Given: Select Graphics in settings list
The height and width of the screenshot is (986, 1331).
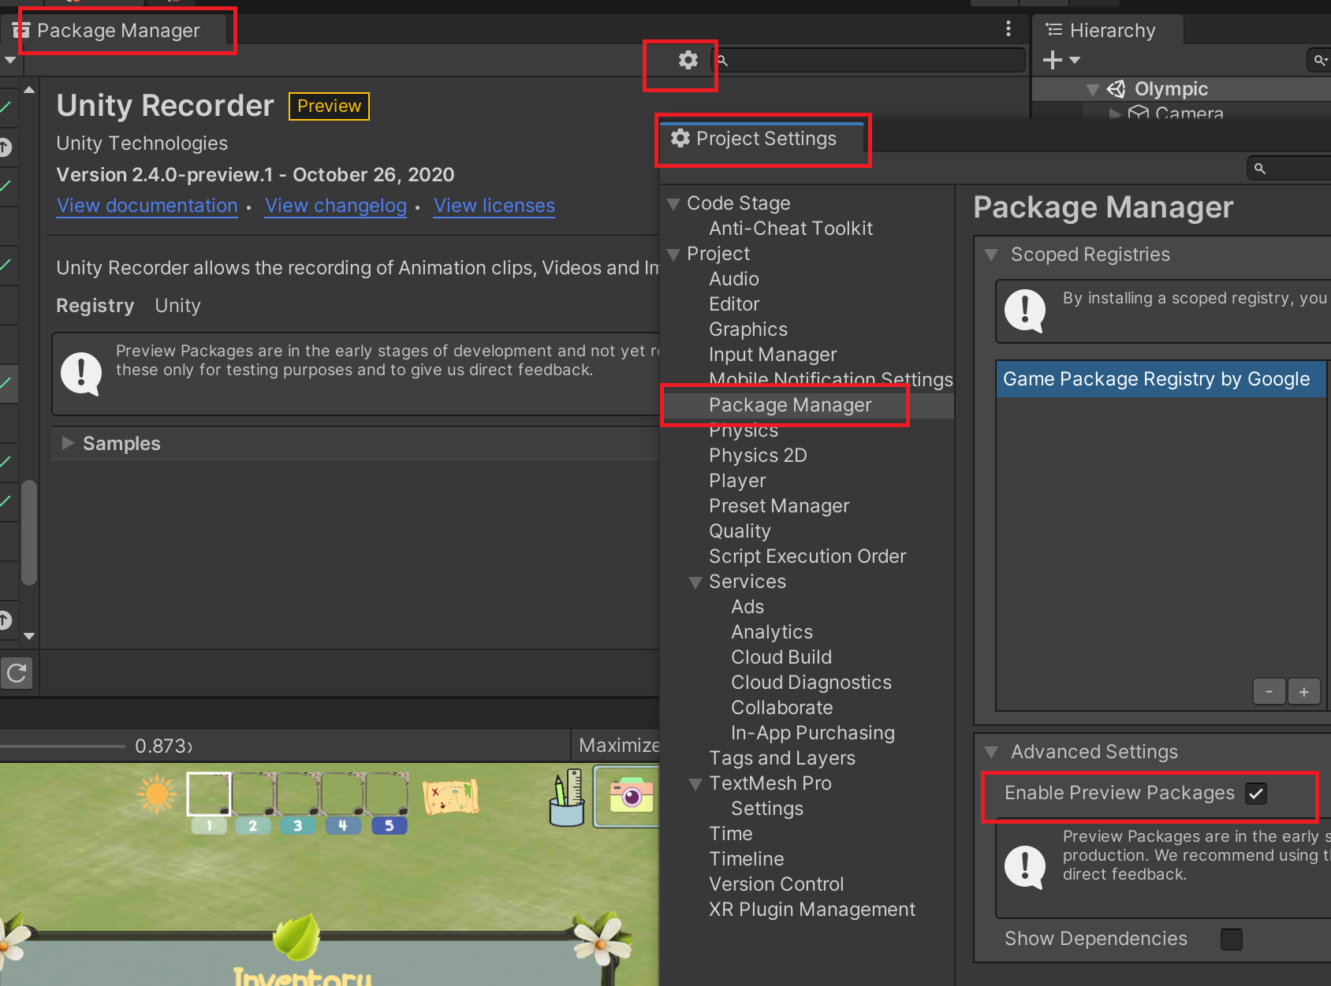Looking at the screenshot, I should (x=748, y=329).
